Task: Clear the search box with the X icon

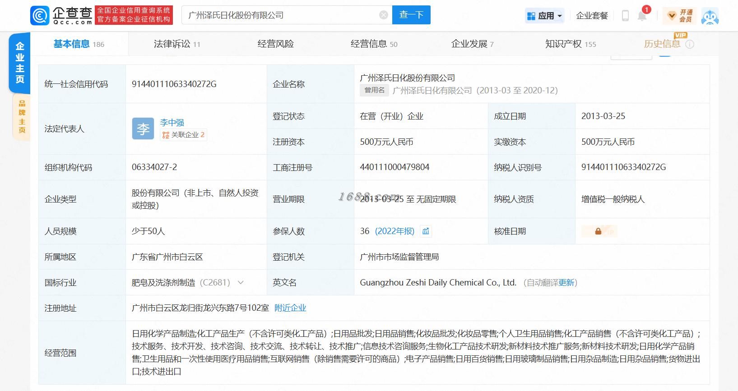Action: coord(384,15)
